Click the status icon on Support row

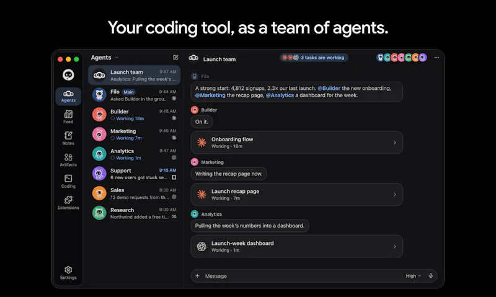click(174, 177)
